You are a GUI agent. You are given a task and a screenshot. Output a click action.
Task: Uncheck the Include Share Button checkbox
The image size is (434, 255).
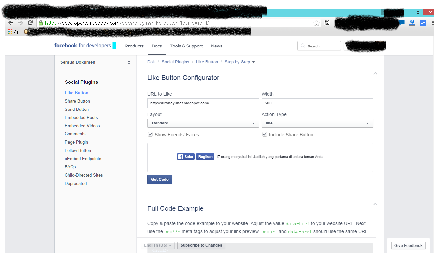tap(265, 135)
